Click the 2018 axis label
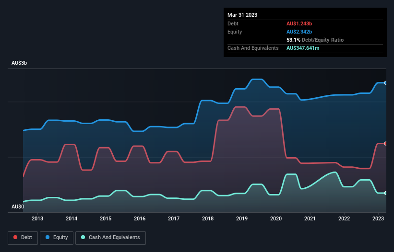 [x=208, y=218]
